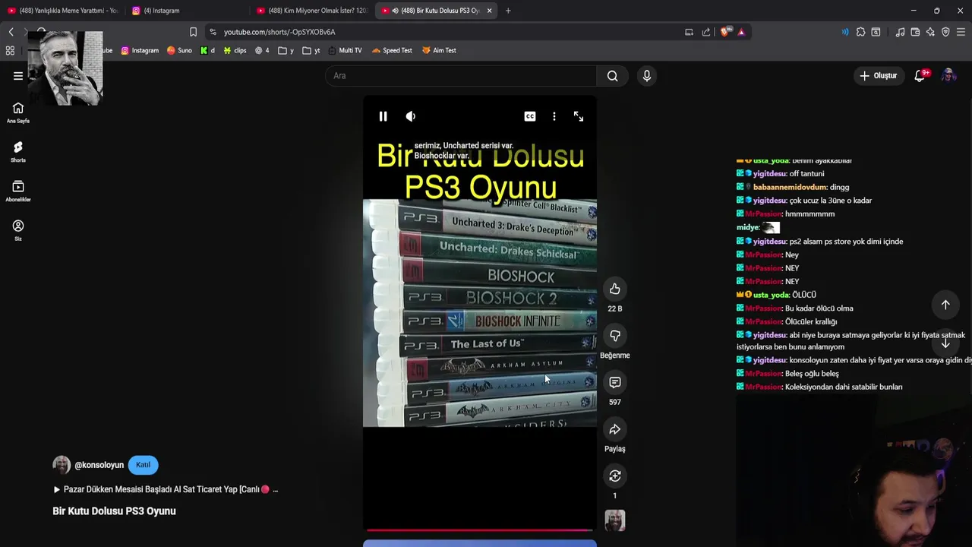Open the Aim Test bookmark
The image size is (972, 547).
click(439, 50)
